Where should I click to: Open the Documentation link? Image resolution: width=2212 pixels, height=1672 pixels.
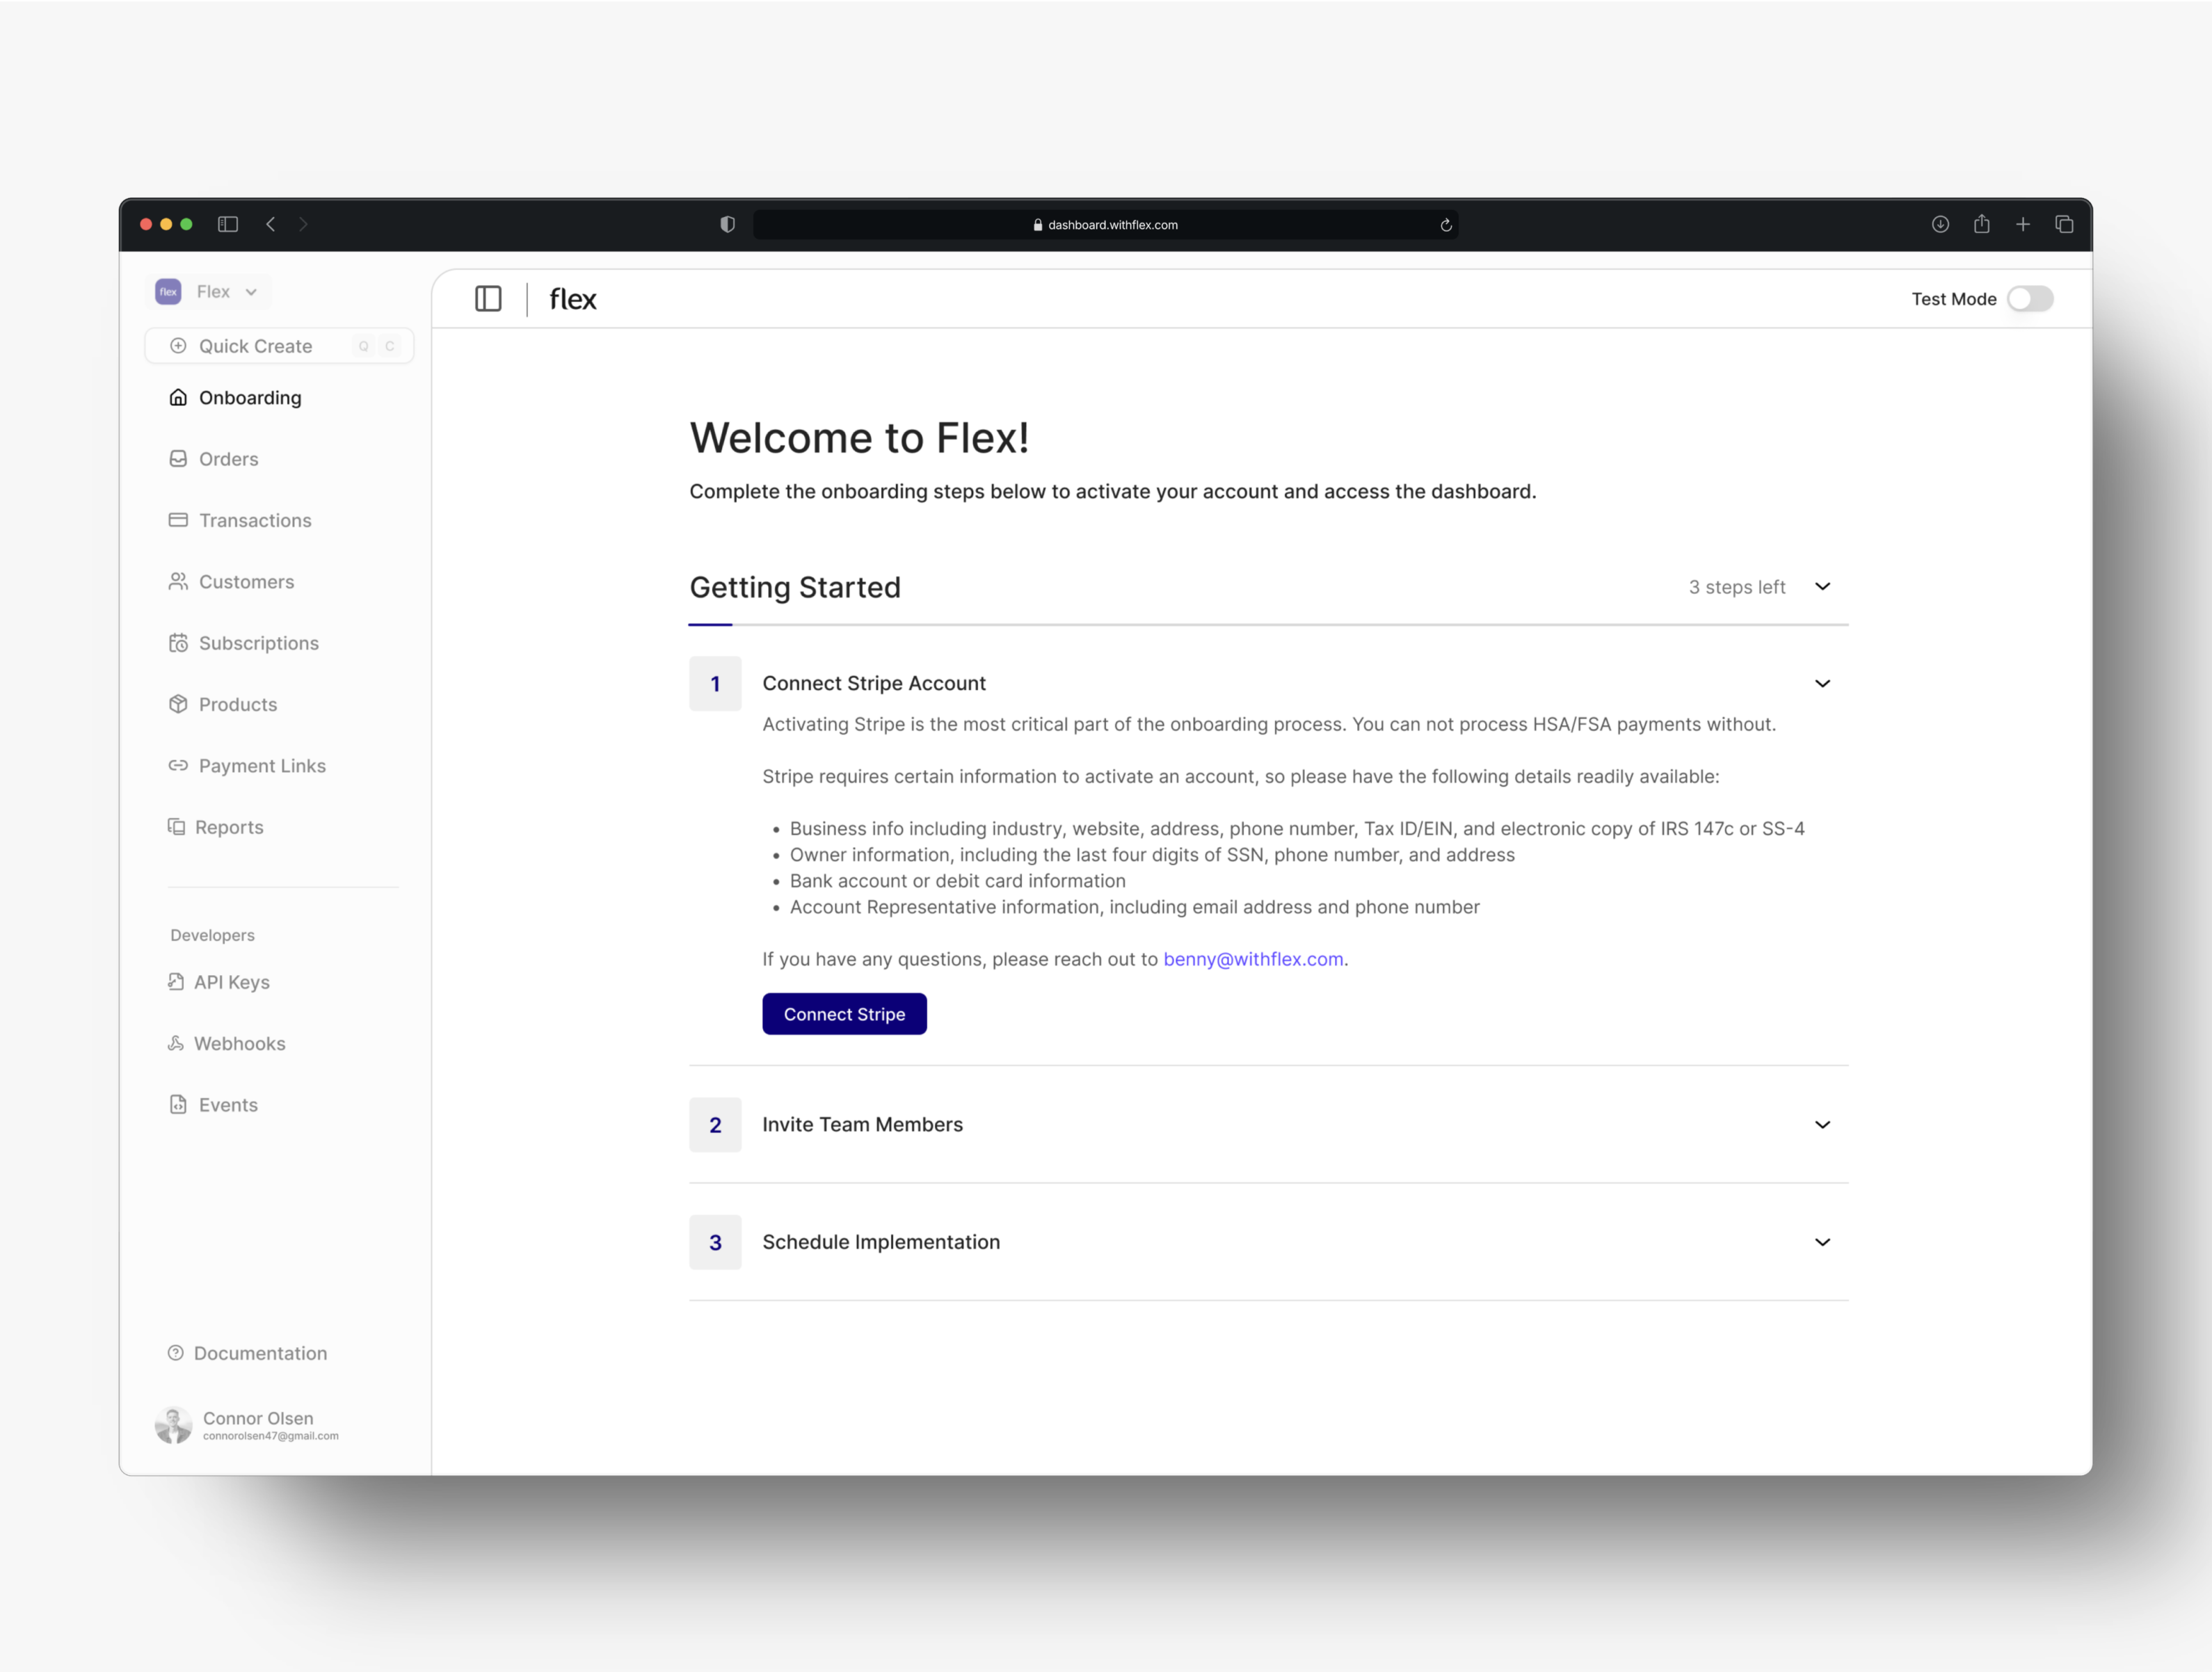coord(260,1353)
